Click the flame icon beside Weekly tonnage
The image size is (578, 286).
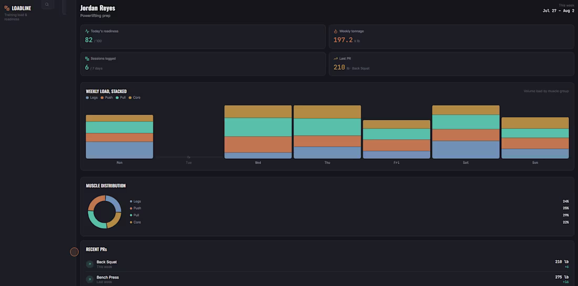336,31
